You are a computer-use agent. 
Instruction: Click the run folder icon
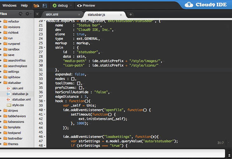tap(5, 38)
